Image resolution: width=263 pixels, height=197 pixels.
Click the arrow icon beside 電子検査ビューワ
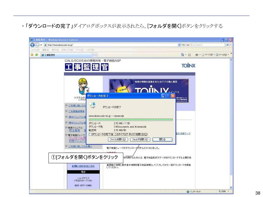67,135
